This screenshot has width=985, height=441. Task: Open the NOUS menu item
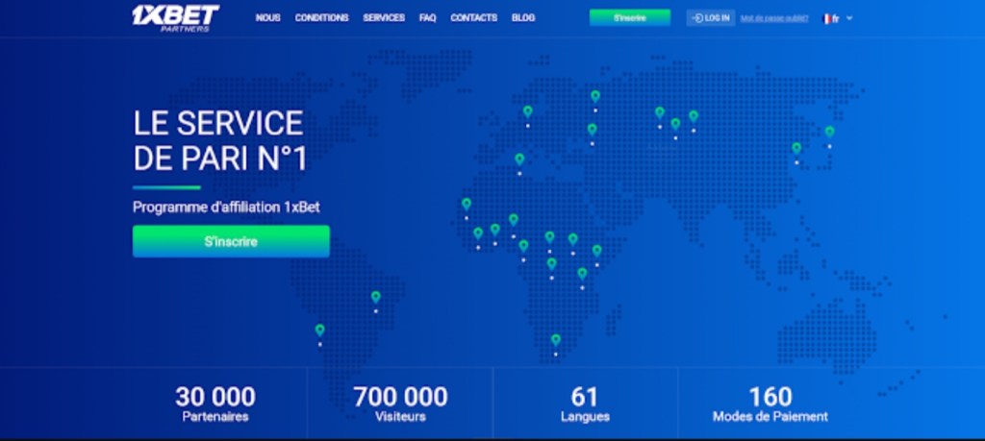coord(267,18)
